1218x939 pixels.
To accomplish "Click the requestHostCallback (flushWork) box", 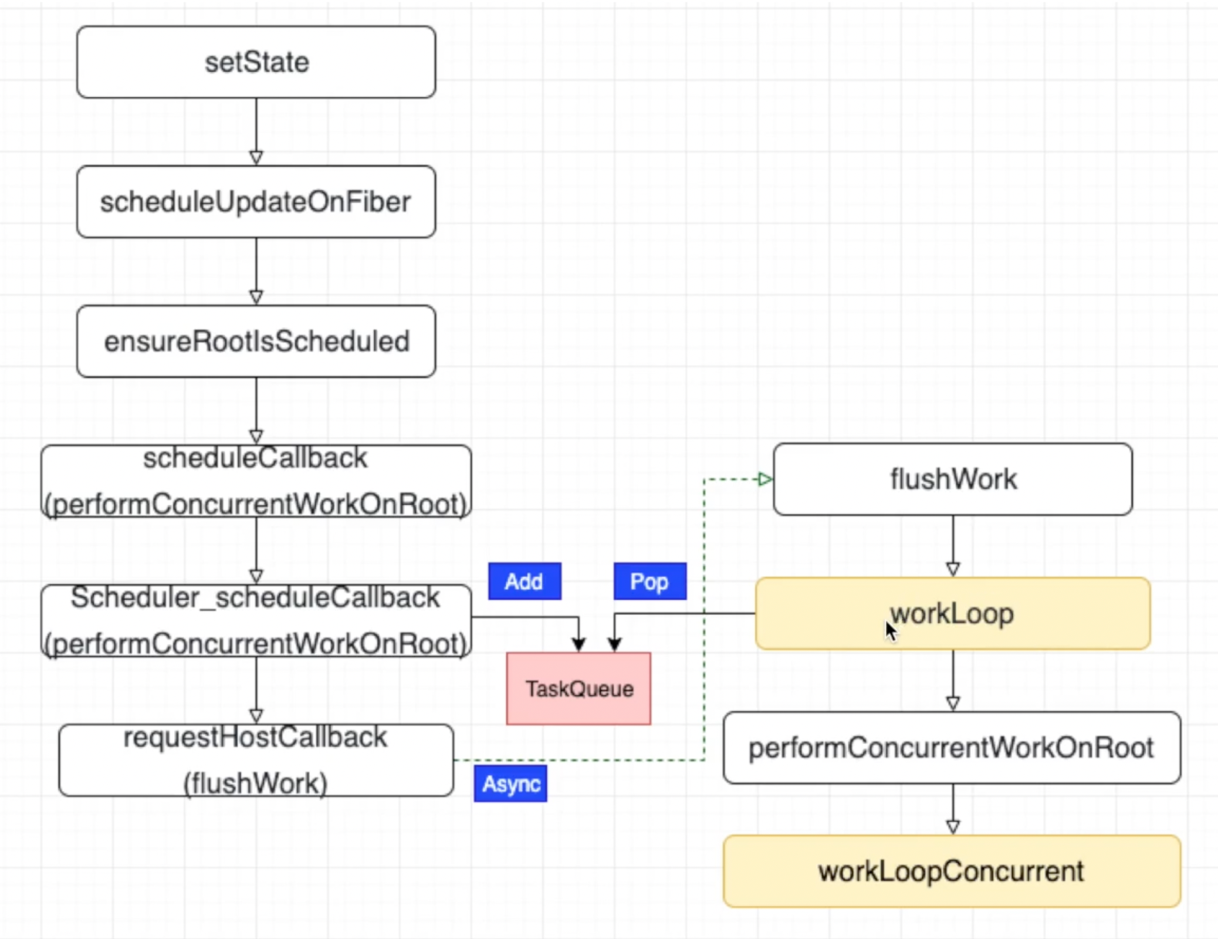I will pyautogui.click(x=256, y=760).
